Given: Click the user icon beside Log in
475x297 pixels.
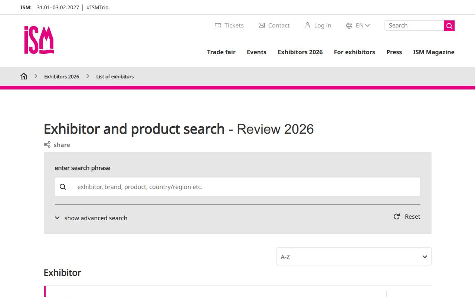Looking at the screenshot, I should [x=308, y=25].
